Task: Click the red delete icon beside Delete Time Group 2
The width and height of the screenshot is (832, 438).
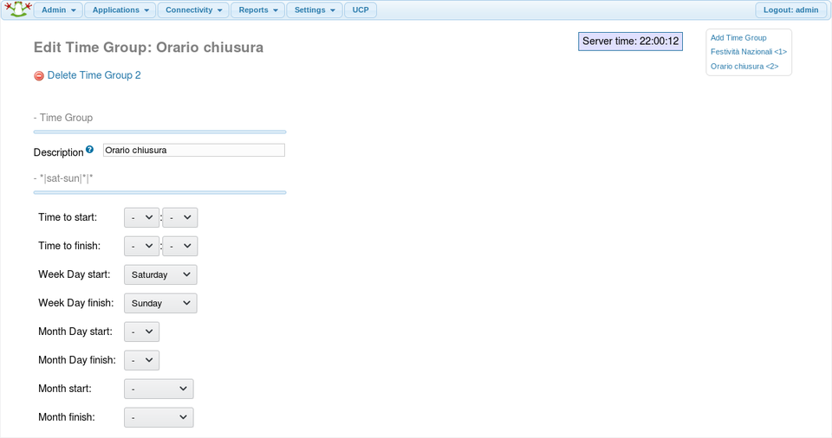Action: (39, 76)
